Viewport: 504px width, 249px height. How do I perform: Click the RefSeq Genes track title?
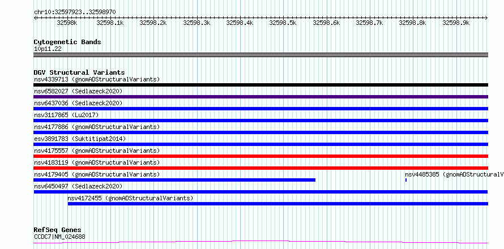click(58, 230)
